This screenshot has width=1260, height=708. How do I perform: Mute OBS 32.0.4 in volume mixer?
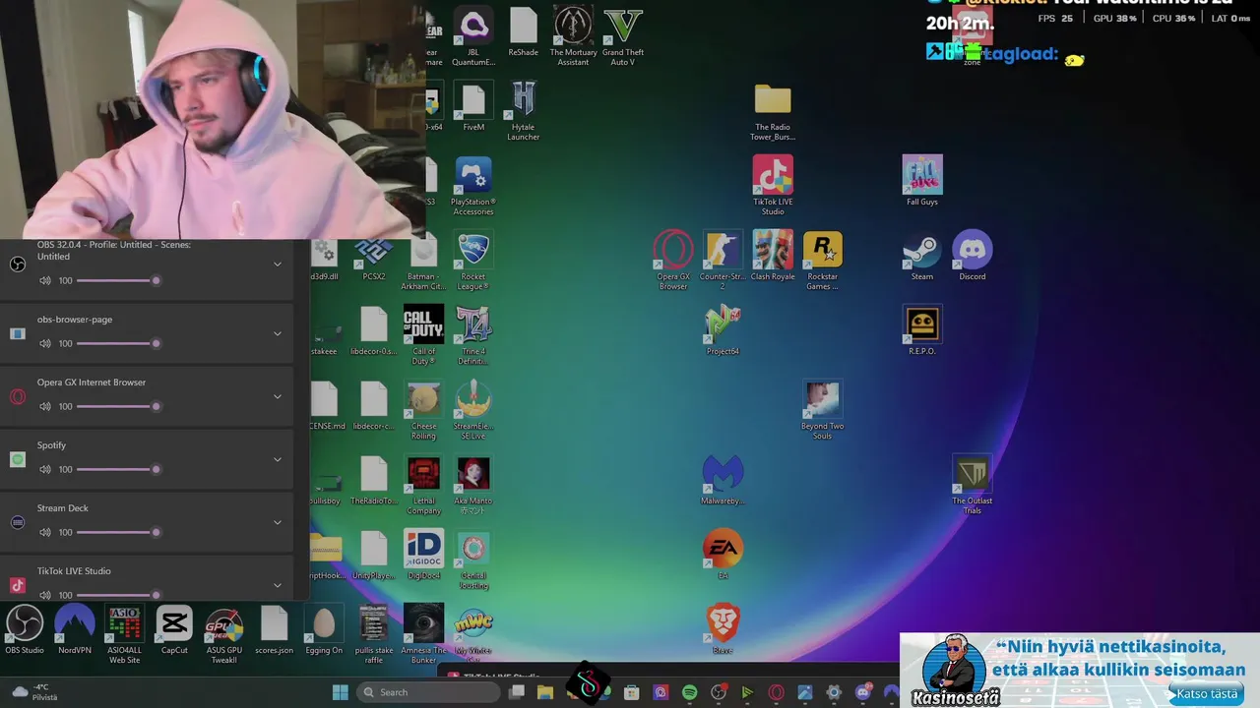point(45,281)
